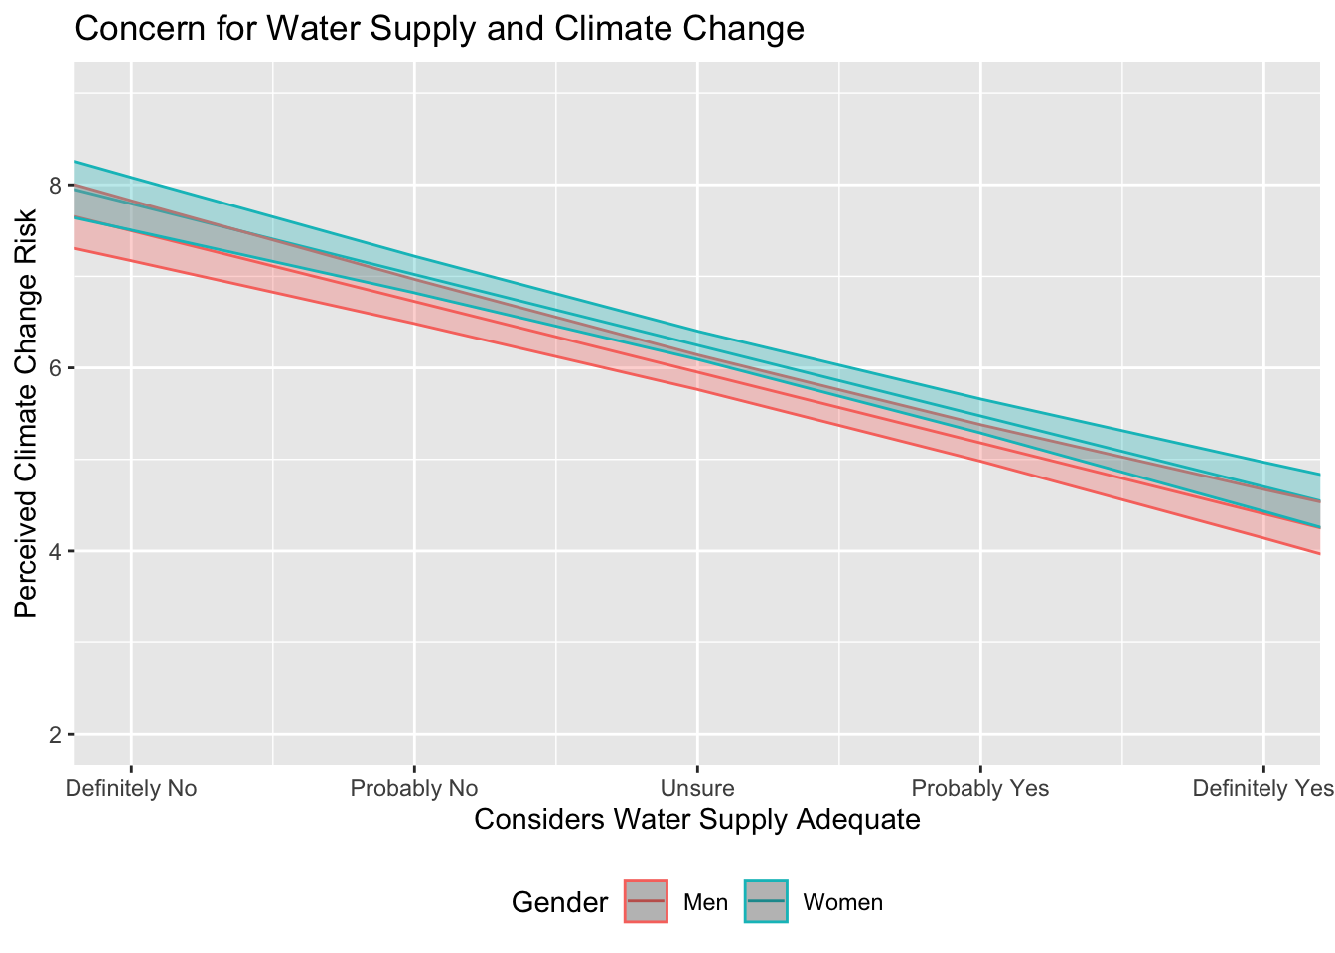Select the y-axis tick label 4
This screenshot has height=953, width=1335.
(56, 552)
